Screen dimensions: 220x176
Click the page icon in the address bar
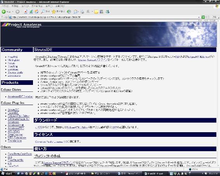pos(10,17)
